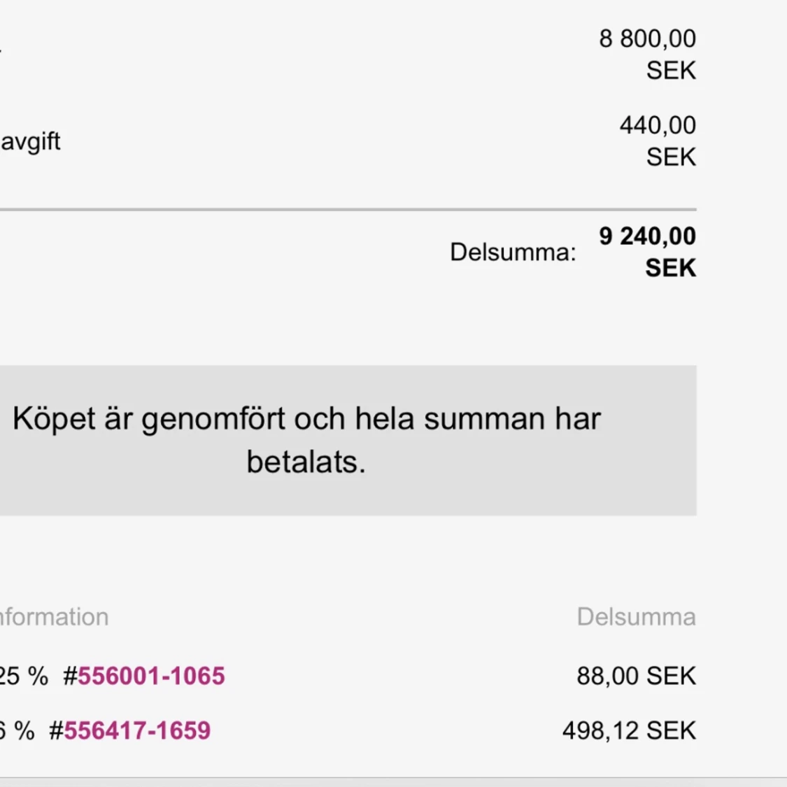Viewport: 787px width, 787px height.
Task: Click the grey information column header
Action: point(54,617)
